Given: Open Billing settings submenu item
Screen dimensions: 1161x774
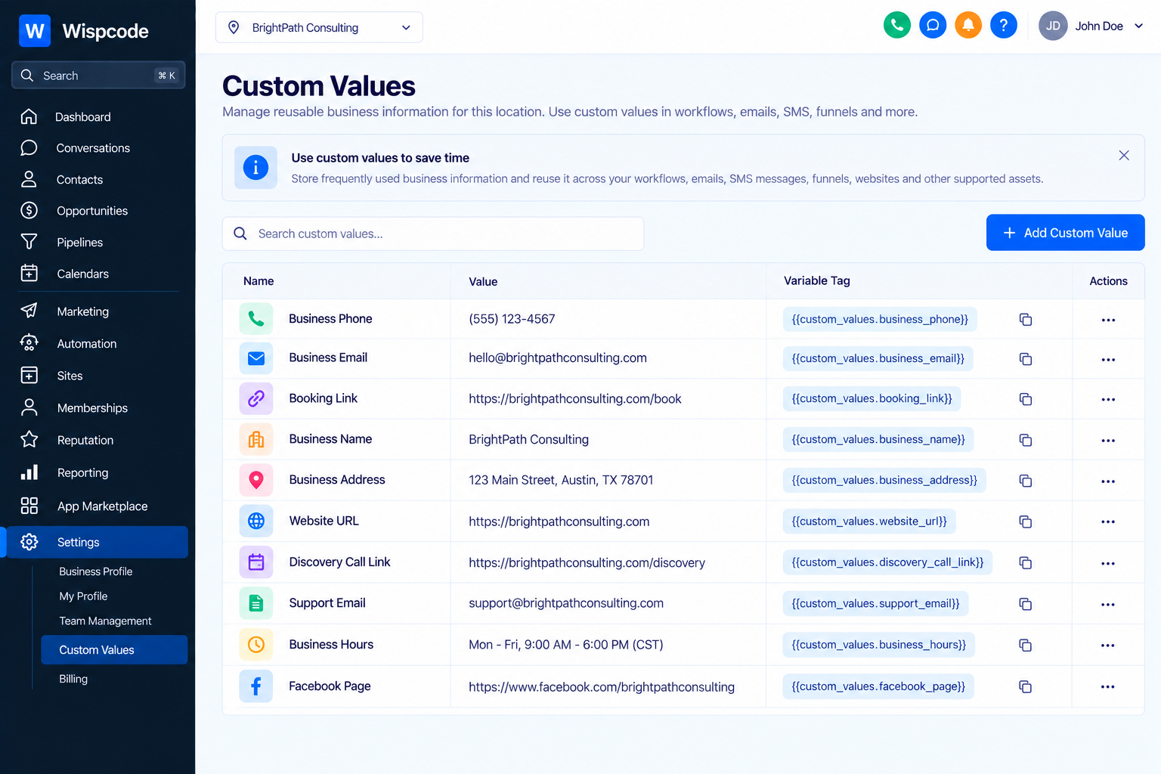Looking at the screenshot, I should click(x=73, y=680).
